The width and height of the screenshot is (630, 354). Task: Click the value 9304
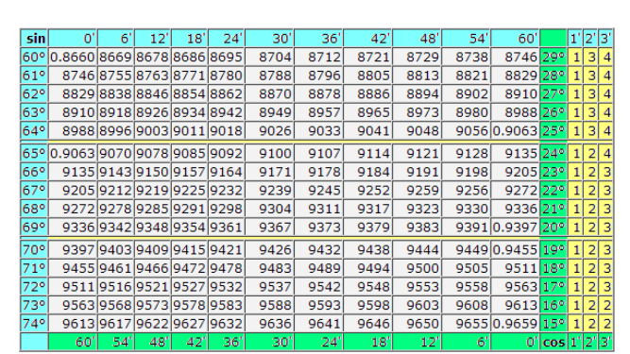269,209
